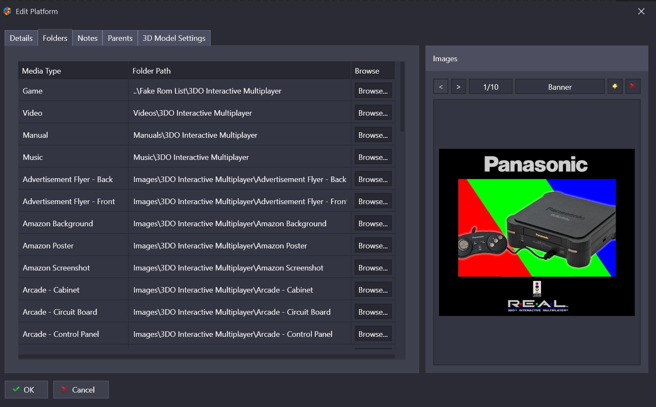Select the Amazon Background folder path cell

[x=240, y=223]
